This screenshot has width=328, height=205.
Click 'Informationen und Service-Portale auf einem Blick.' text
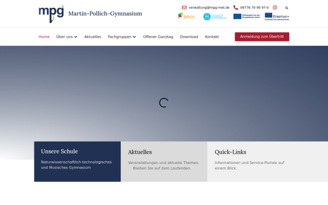pyautogui.click(x=249, y=166)
